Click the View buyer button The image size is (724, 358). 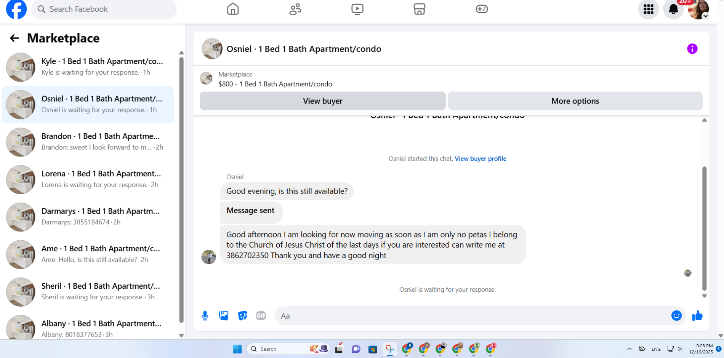pyautogui.click(x=323, y=101)
